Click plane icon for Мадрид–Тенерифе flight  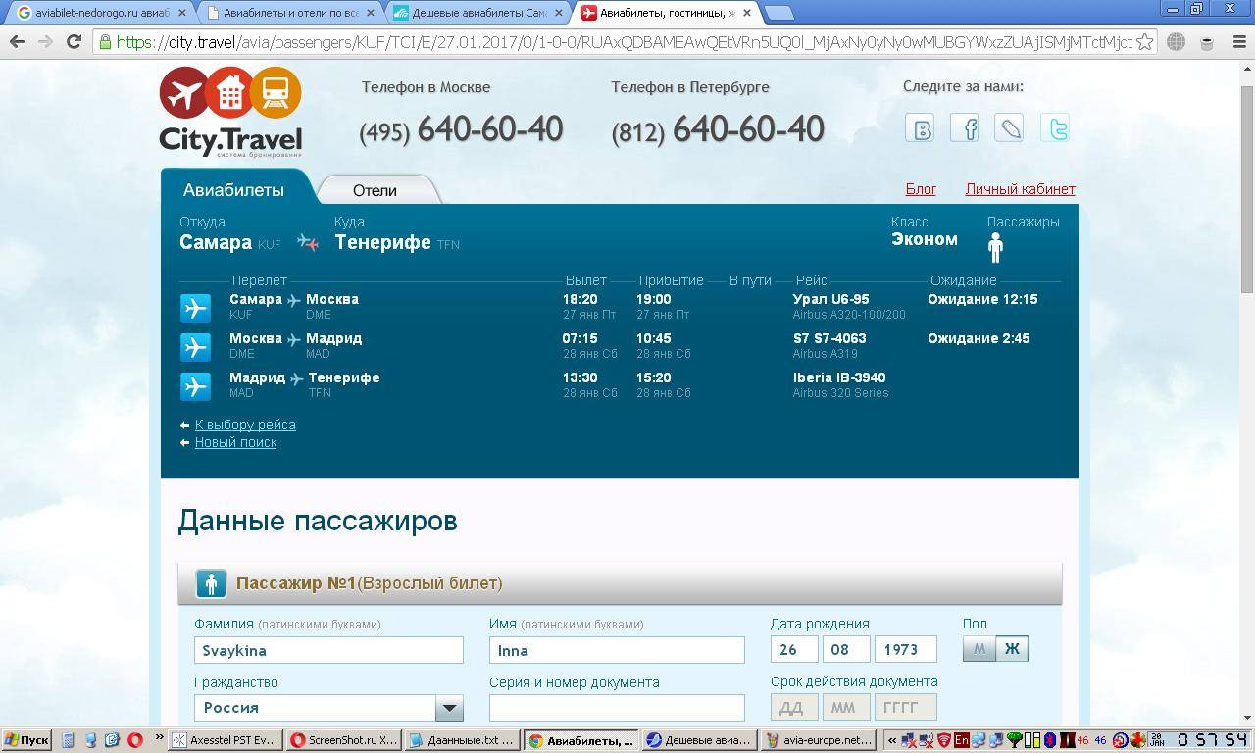pyautogui.click(x=195, y=385)
